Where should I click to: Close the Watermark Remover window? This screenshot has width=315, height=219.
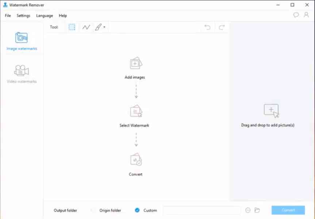coord(307,5)
